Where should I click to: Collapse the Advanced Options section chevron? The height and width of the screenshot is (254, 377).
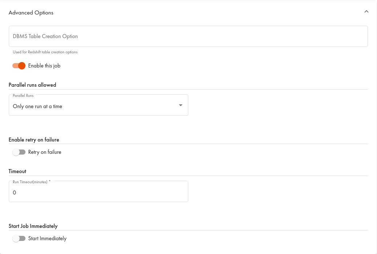(366, 12)
